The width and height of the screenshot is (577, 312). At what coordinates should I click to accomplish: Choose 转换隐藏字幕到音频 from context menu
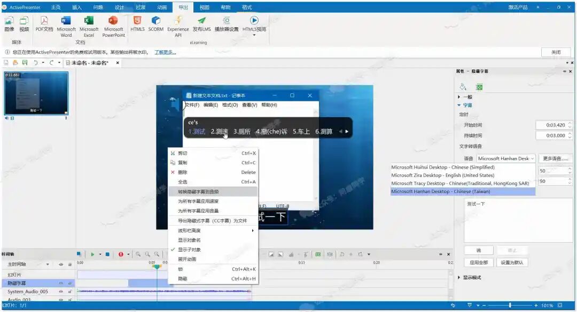[x=213, y=192]
